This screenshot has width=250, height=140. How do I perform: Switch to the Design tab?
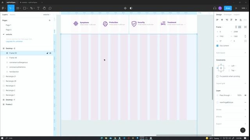tap(219, 15)
